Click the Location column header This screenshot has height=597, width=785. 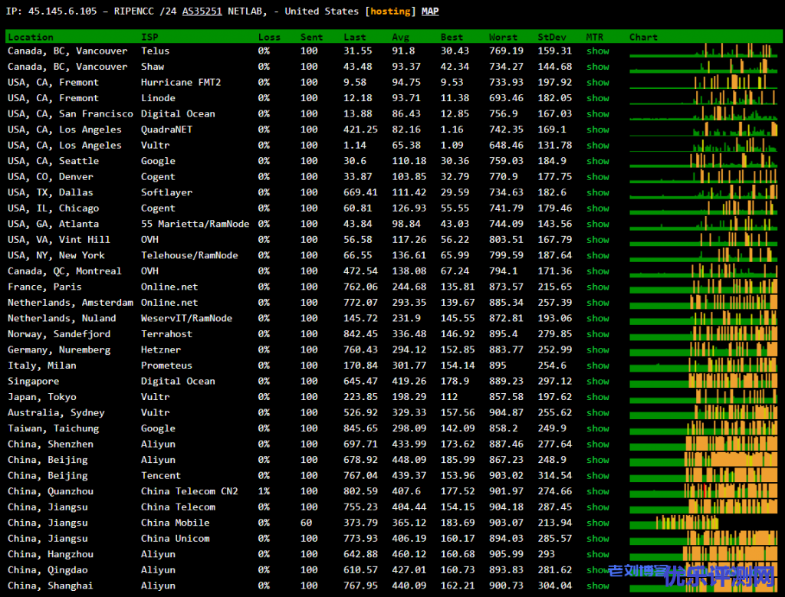[31, 37]
